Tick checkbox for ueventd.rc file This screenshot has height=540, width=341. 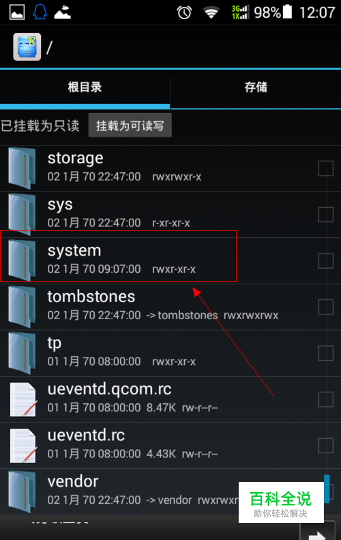325,446
